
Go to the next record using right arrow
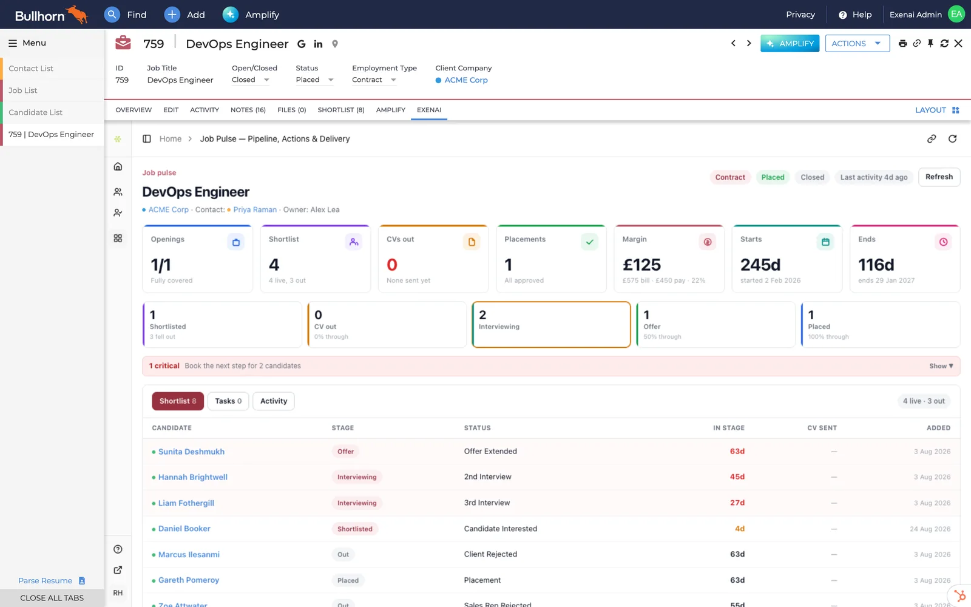coord(749,44)
